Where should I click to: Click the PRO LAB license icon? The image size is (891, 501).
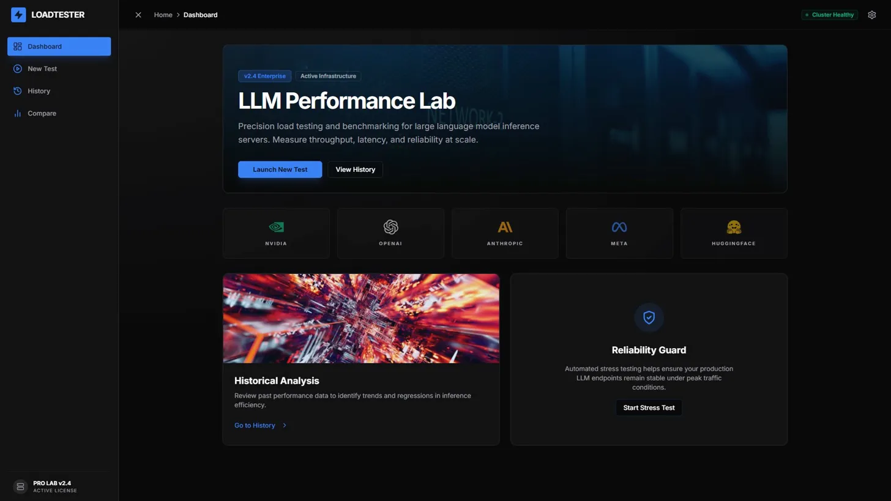(20, 486)
